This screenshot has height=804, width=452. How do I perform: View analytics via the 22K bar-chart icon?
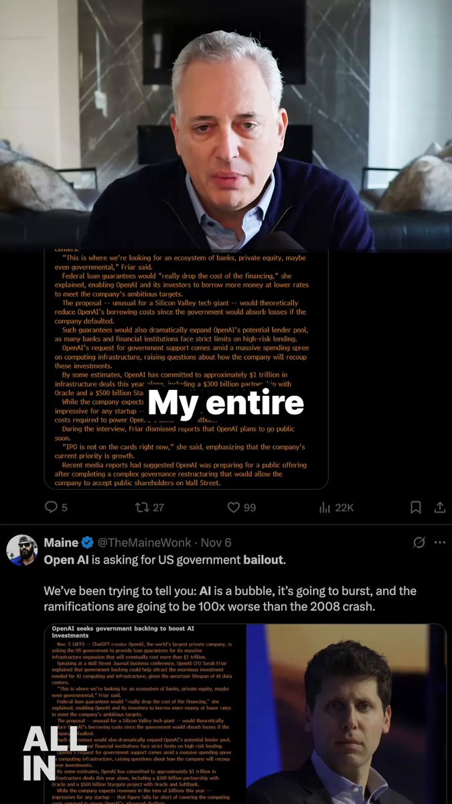(x=325, y=507)
